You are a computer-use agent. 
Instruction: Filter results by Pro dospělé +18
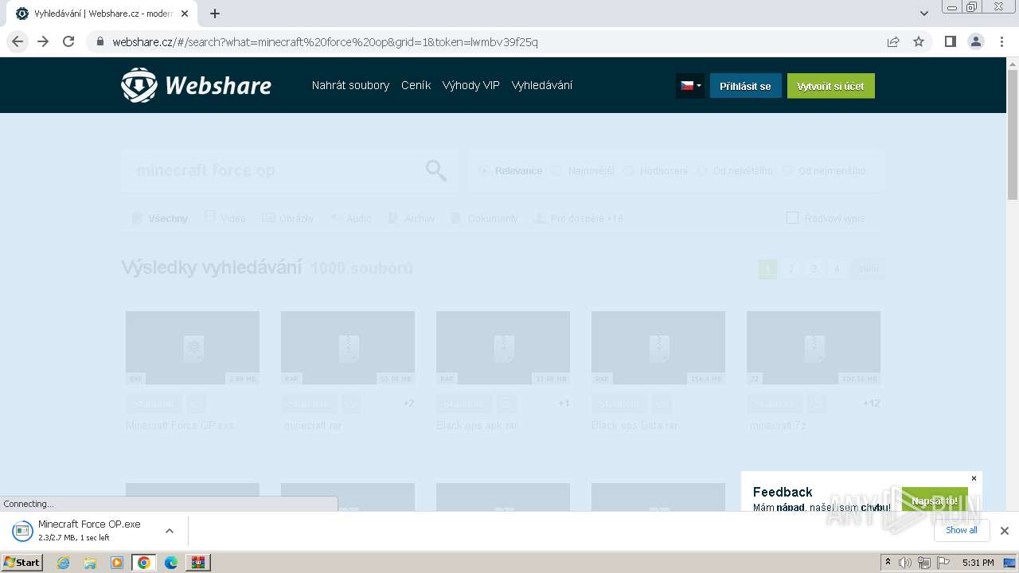coord(579,218)
